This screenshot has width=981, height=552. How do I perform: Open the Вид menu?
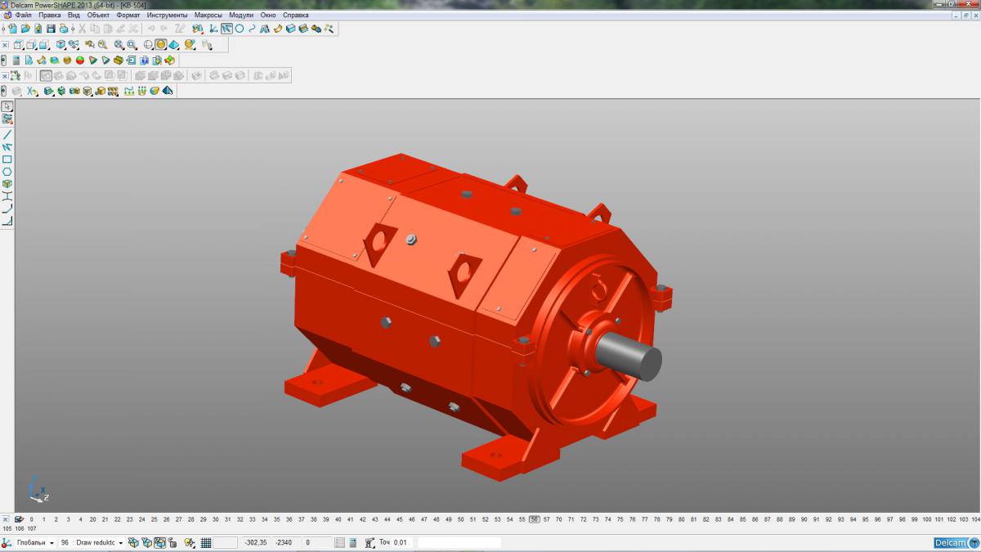click(x=74, y=15)
